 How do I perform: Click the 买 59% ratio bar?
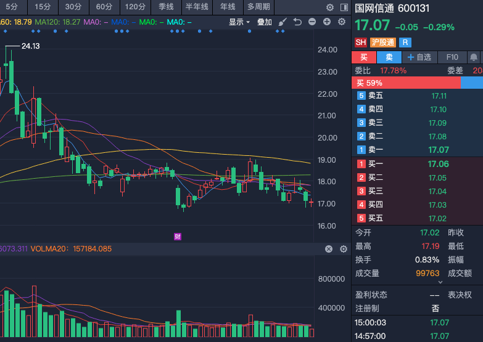(x=406, y=83)
